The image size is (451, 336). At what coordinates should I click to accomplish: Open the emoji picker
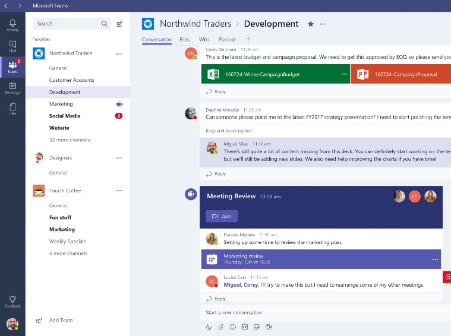[x=233, y=327]
